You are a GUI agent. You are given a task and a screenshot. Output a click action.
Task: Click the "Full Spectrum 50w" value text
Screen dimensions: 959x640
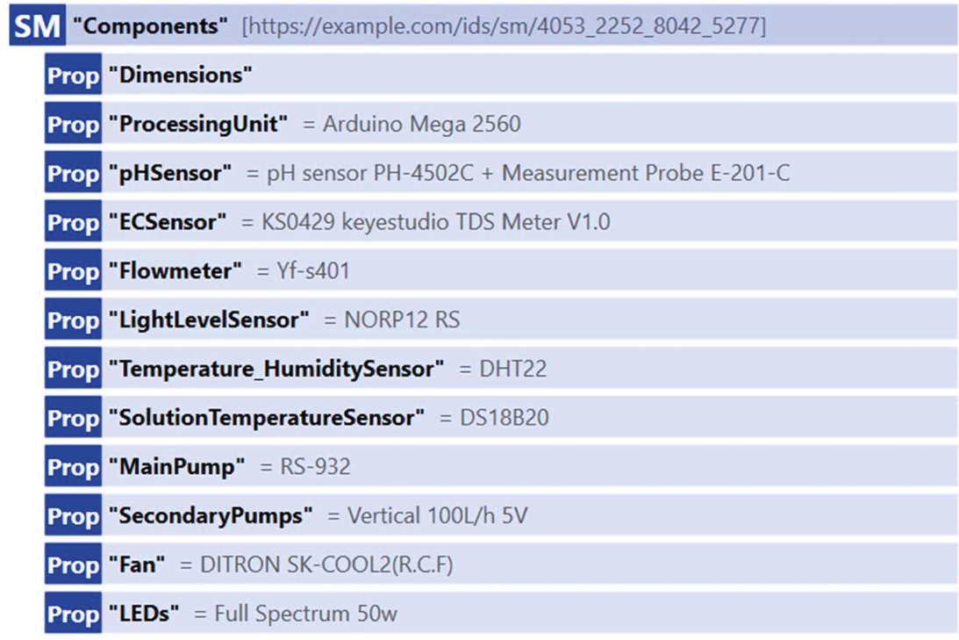click(x=305, y=614)
